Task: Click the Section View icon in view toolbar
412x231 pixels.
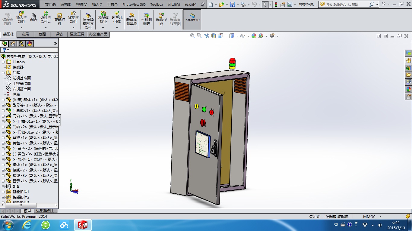Action: coord(214,36)
